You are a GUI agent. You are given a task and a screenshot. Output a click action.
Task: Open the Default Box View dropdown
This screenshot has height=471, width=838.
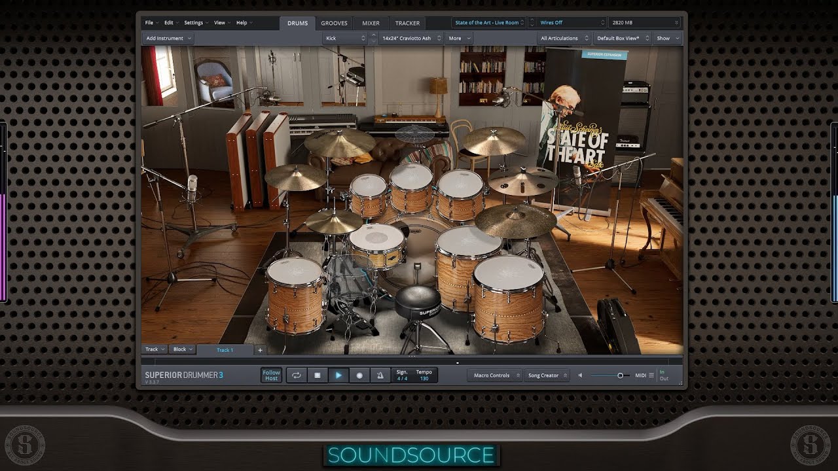[623, 39]
